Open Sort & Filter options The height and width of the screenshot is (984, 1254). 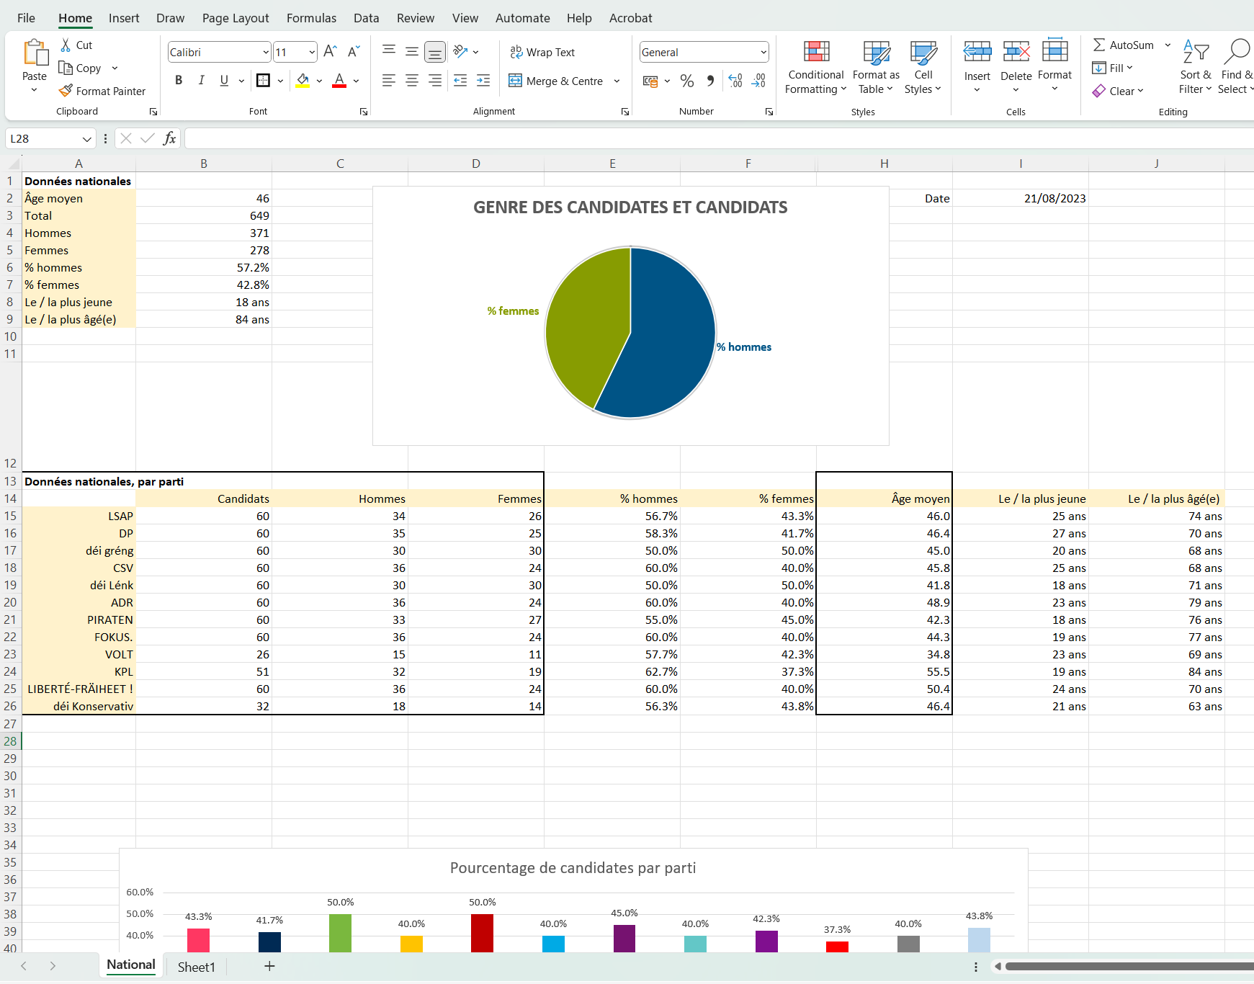point(1196,68)
